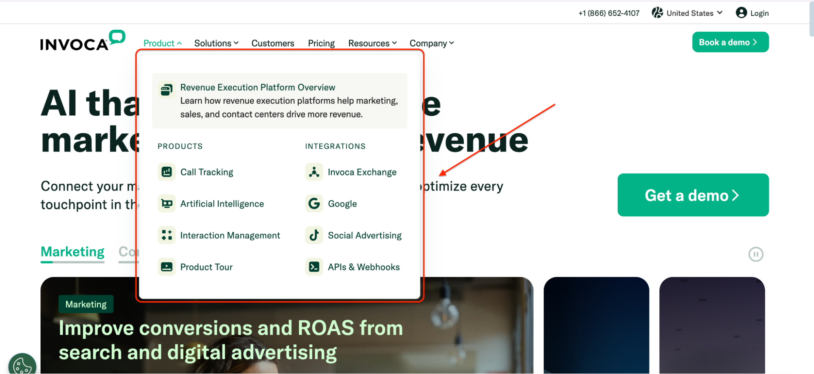Click the Revenue Execution Platform icon
Screen dimensions: 814x374
click(167, 90)
